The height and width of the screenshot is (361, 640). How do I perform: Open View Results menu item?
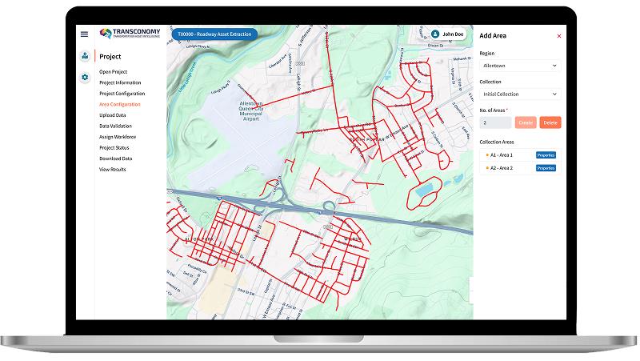113,170
